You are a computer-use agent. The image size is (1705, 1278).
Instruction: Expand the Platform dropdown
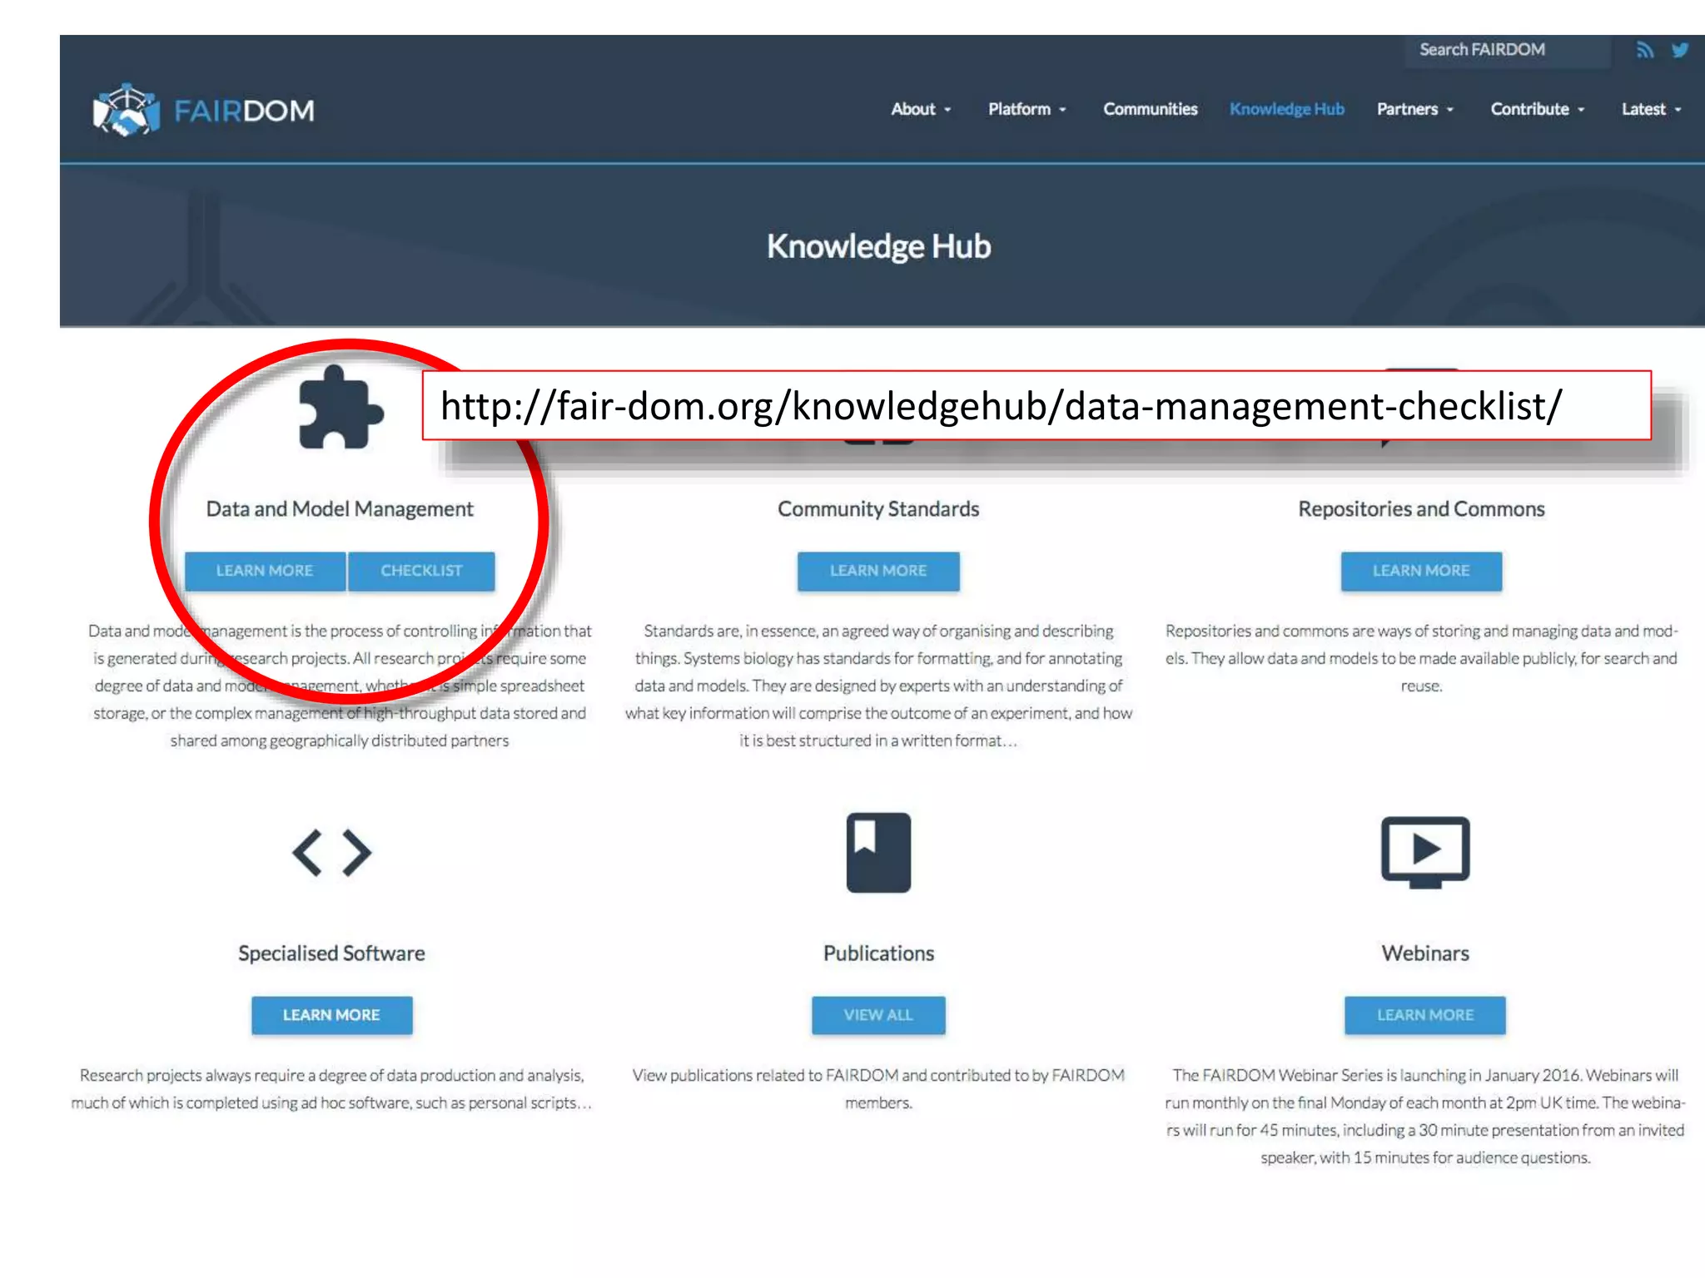pyautogui.click(x=1026, y=109)
